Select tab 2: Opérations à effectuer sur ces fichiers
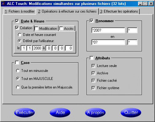 tap(67, 11)
